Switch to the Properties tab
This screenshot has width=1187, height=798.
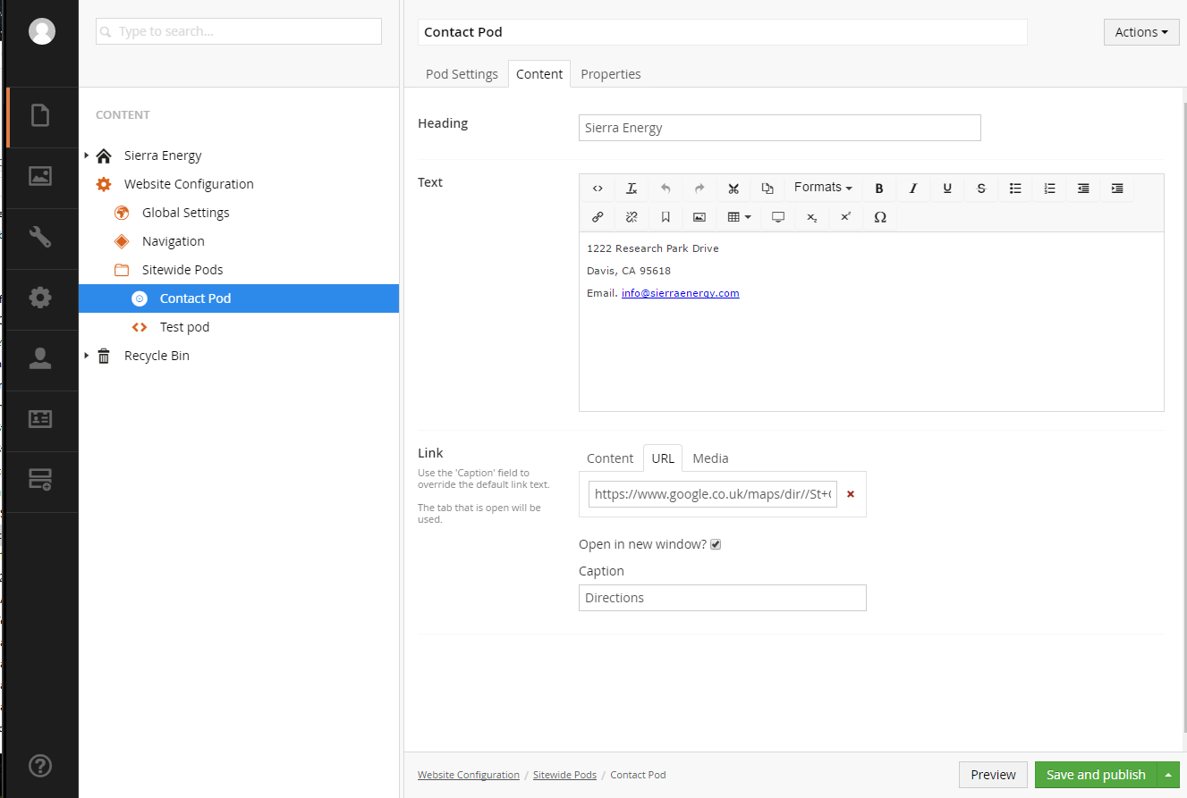click(x=611, y=74)
